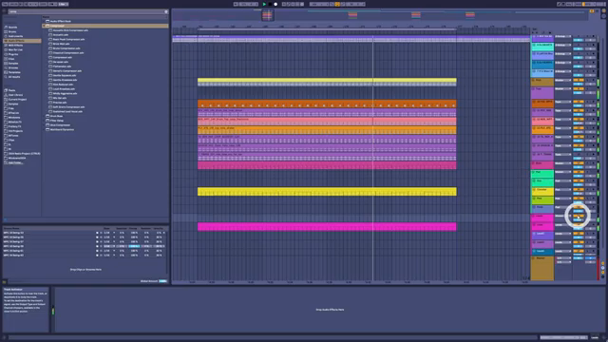Open Current Project under Places

click(17, 99)
